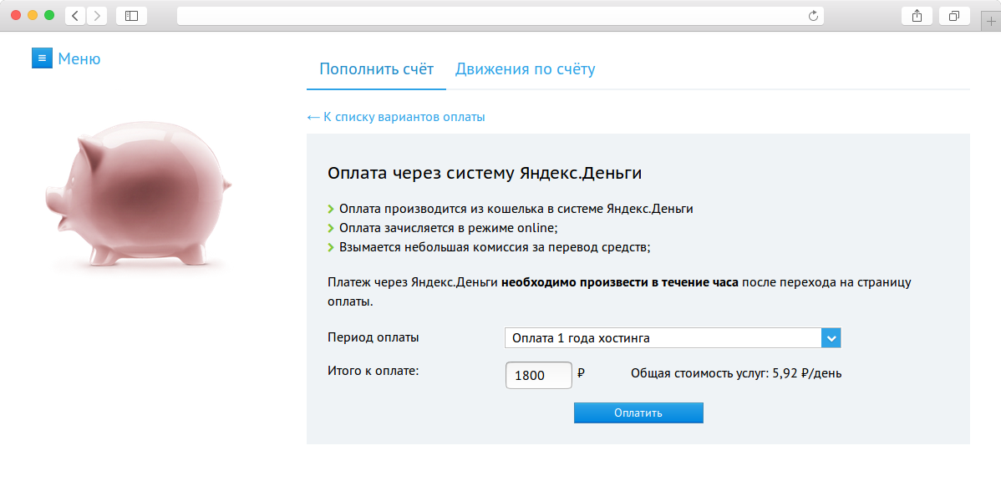Image resolution: width=1001 pixels, height=481 pixels.
Task: Minimize the window with yellow button
Action: pyautogui.click(x=33, y=15)
